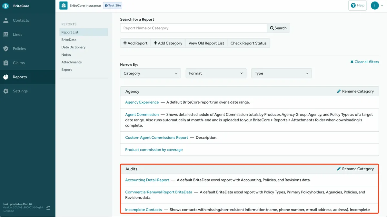
Task: Open the Accounting Detail Report
Action: click(x=147, y=180)
